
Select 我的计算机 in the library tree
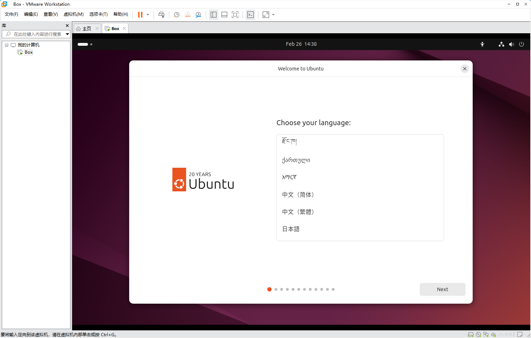(29, 45)
